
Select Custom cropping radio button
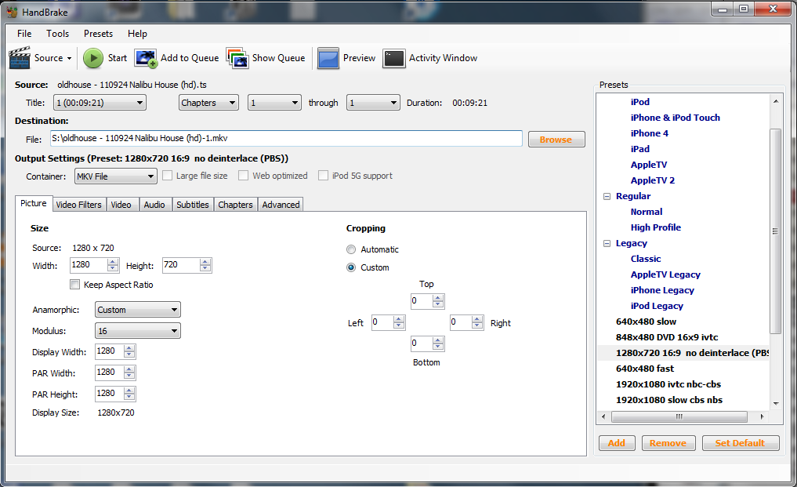point(351,267)
